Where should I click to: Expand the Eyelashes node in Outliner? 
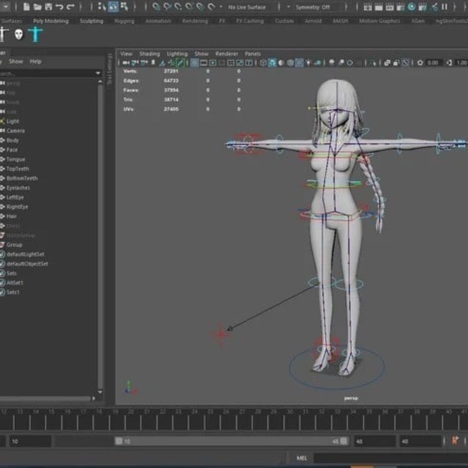2,188
